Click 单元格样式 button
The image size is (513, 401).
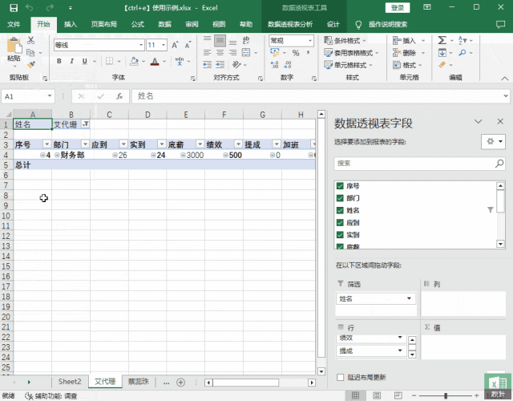[x=348, y=65]
